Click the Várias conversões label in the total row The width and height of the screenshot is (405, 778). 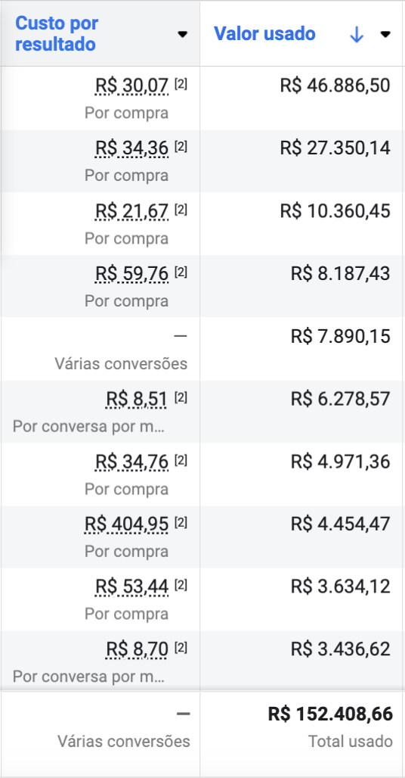coord(124,741)
